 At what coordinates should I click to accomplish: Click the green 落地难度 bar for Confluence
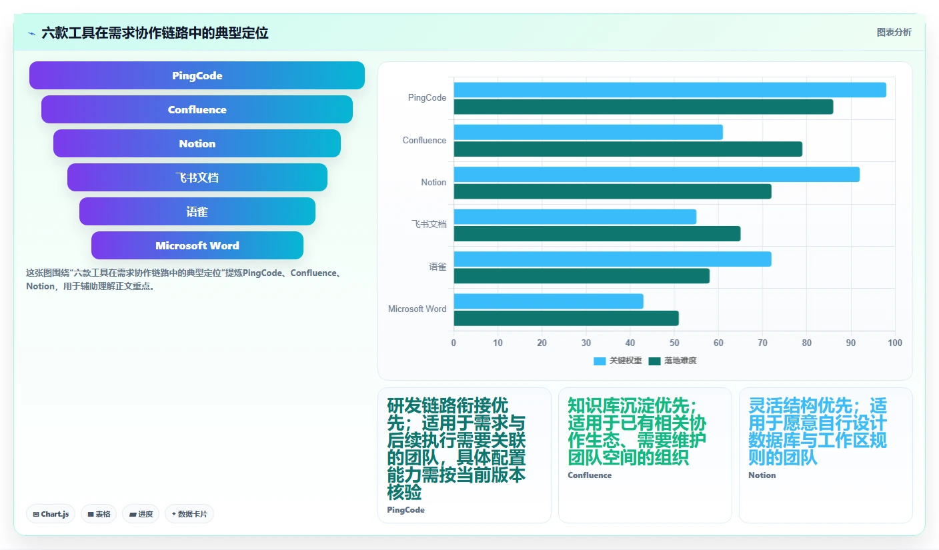[x=628, y=149]
